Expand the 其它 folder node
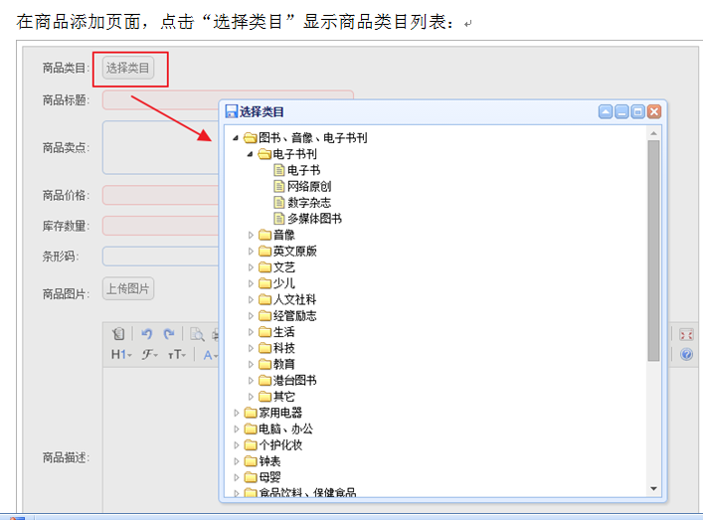 pos(251,397)
